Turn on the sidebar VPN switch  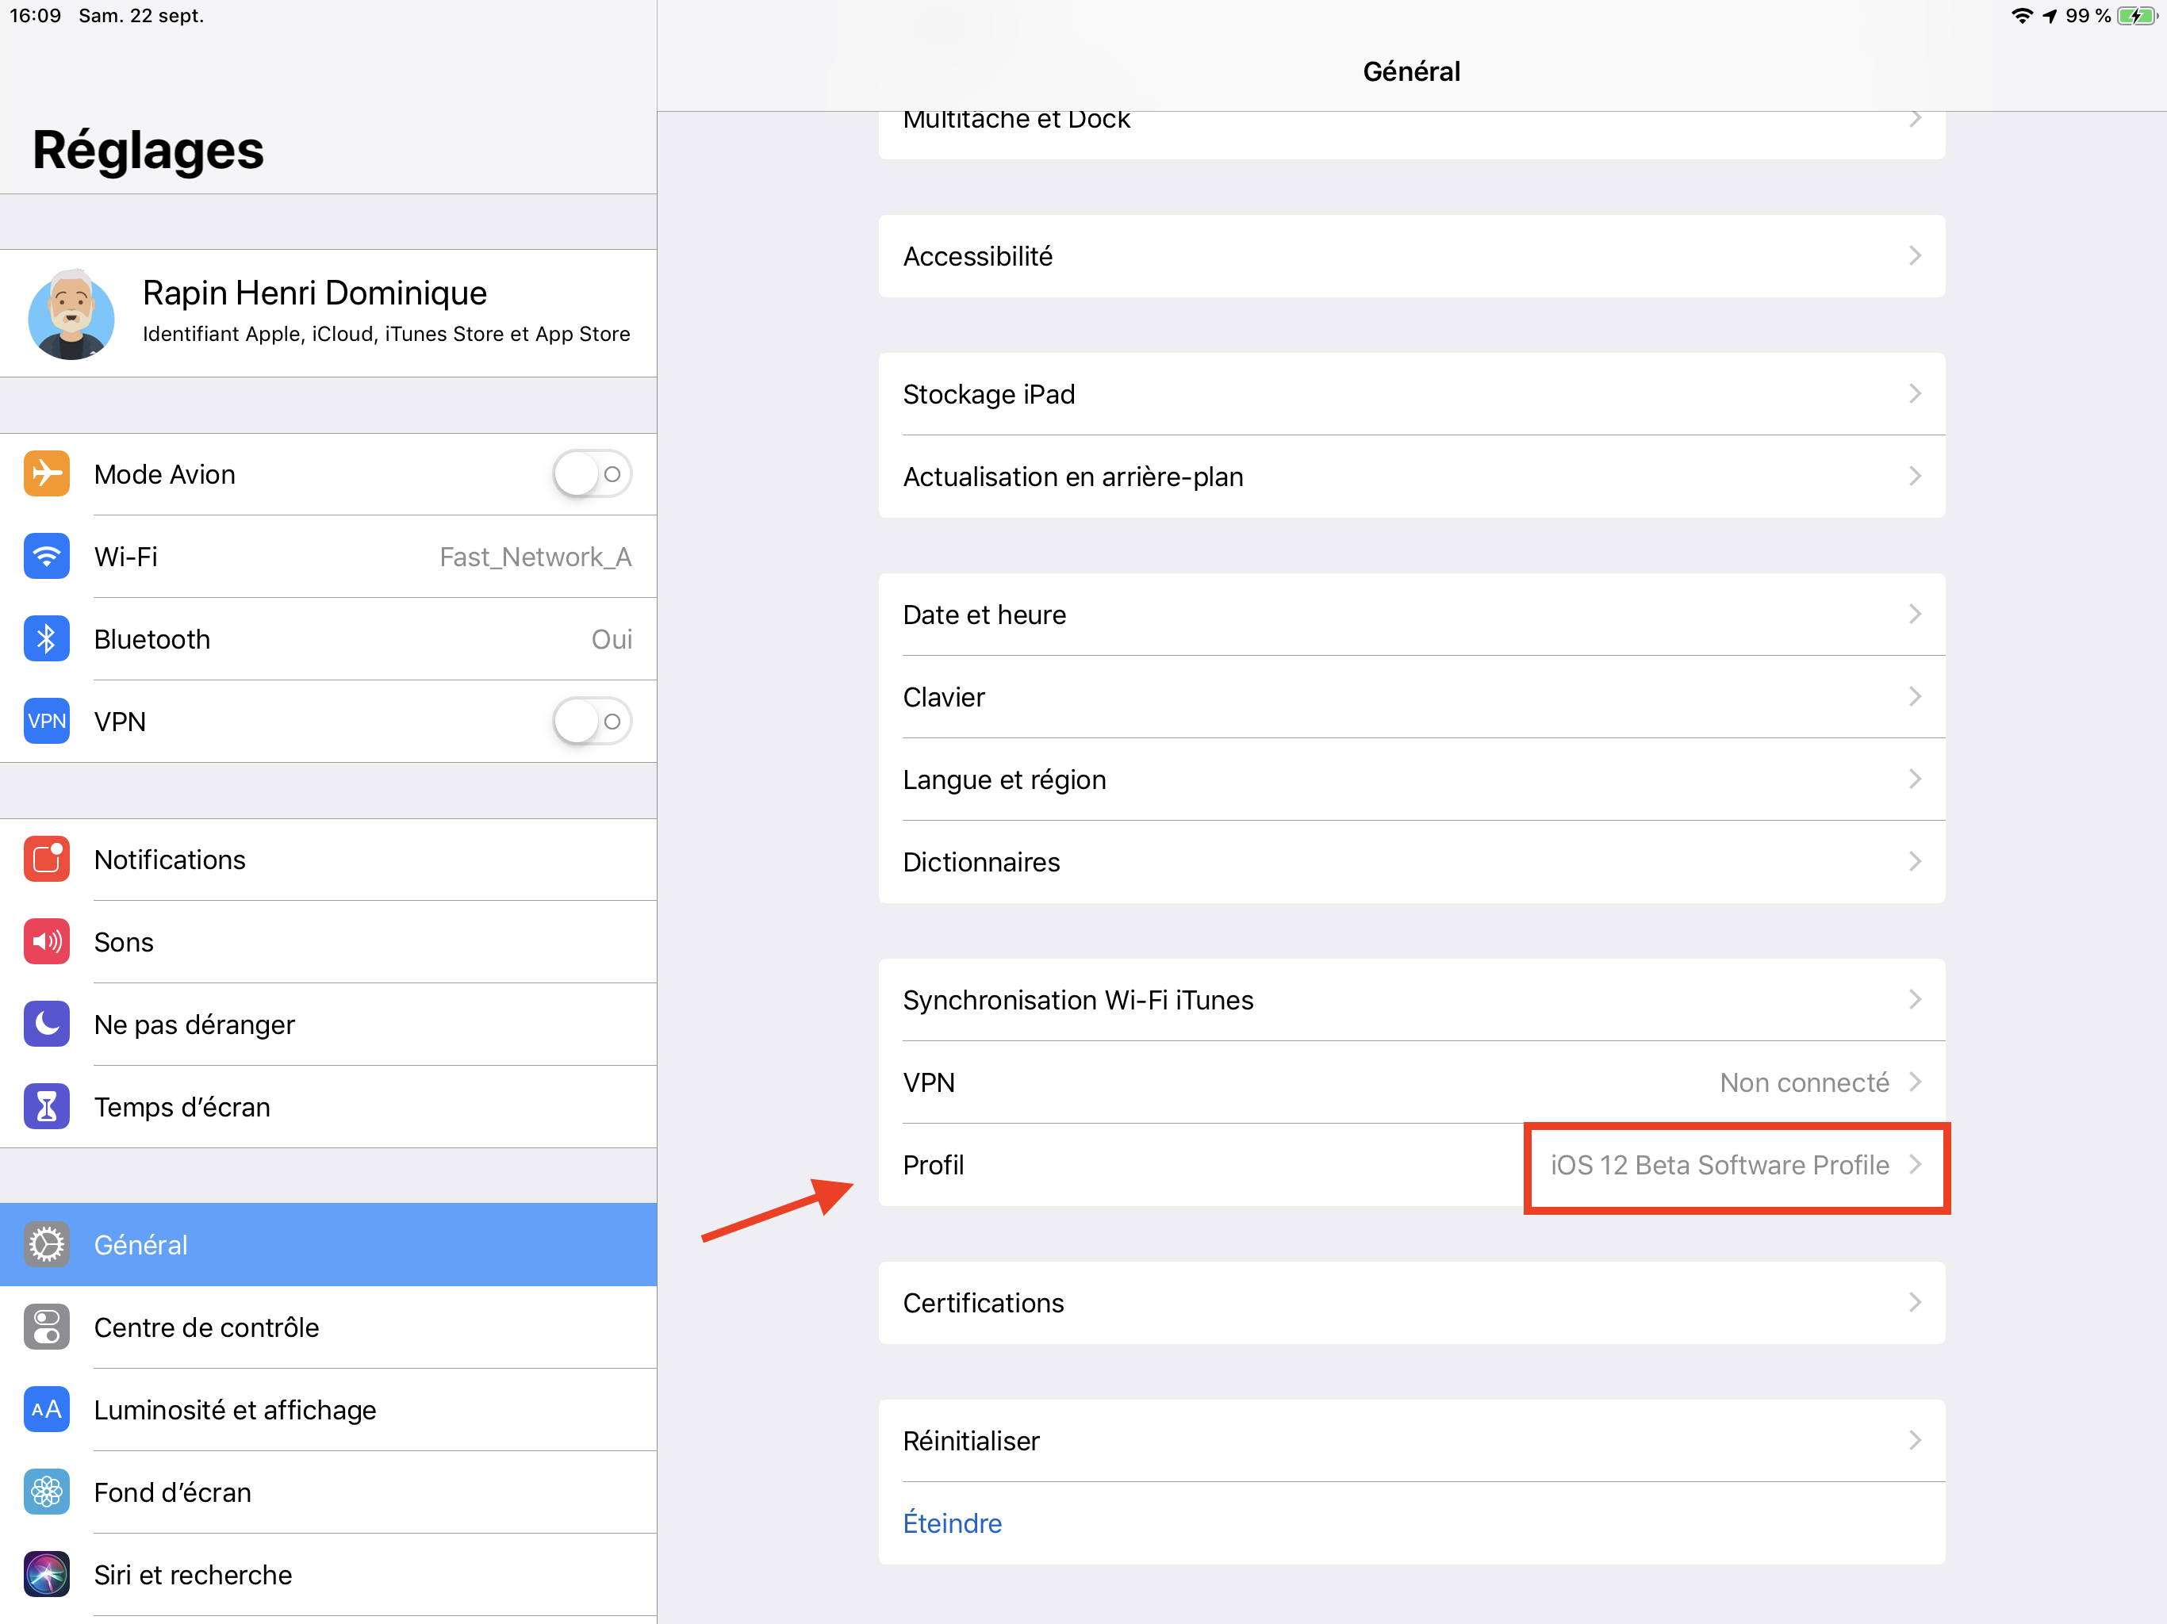(x=591, y=721)
